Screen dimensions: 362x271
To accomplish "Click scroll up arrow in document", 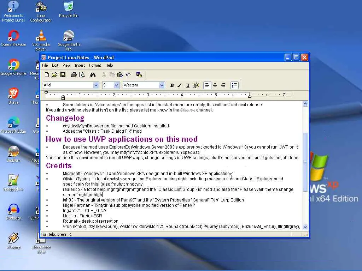I will click(305, 104).
